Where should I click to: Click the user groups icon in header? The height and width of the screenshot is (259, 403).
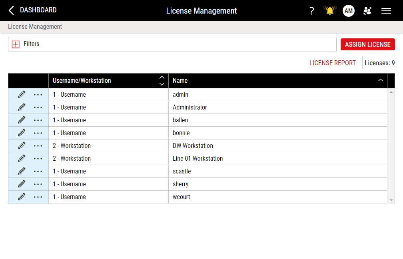pyautogui.click(x=367, y=11)
